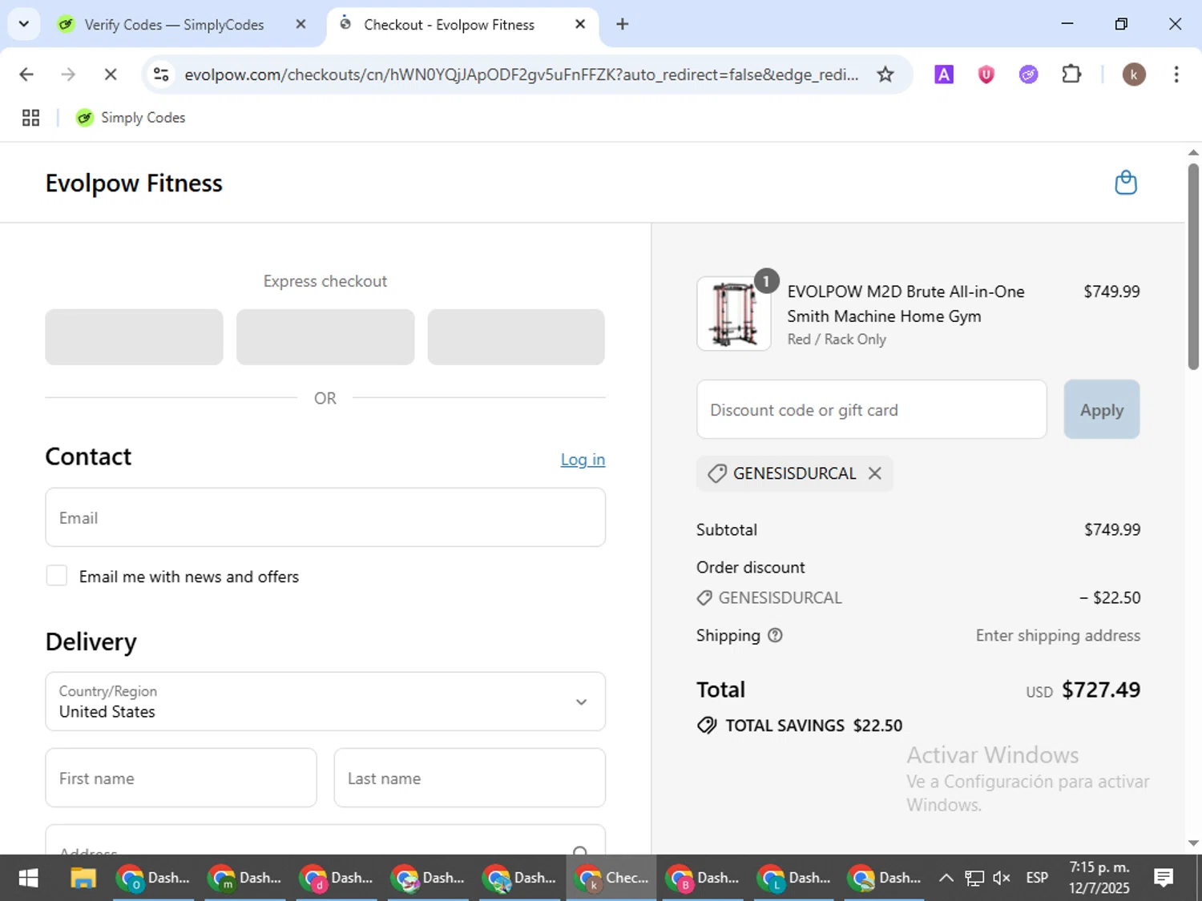
Task: Focus the First name field
Action: (181, 778)
